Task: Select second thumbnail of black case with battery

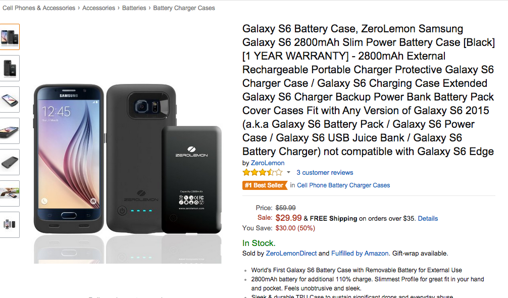Action: coord(10,68)
